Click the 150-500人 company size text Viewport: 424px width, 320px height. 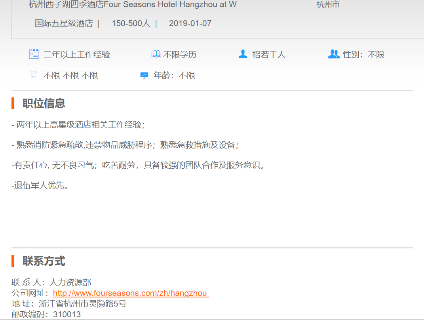pos(131,23)
